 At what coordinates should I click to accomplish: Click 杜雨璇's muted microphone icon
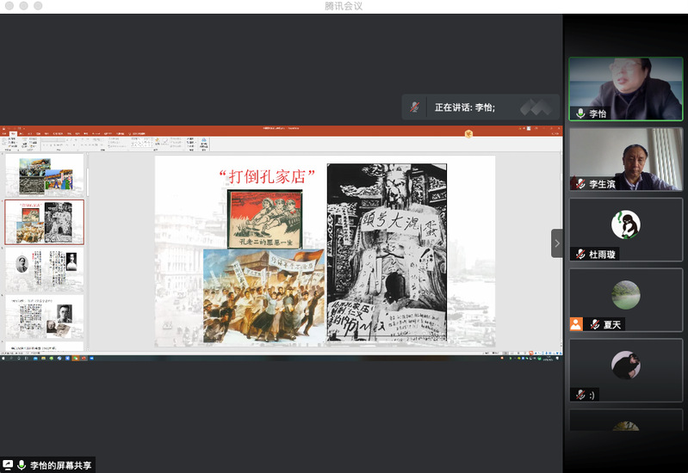pyautogui.click(x=580, y=255)
